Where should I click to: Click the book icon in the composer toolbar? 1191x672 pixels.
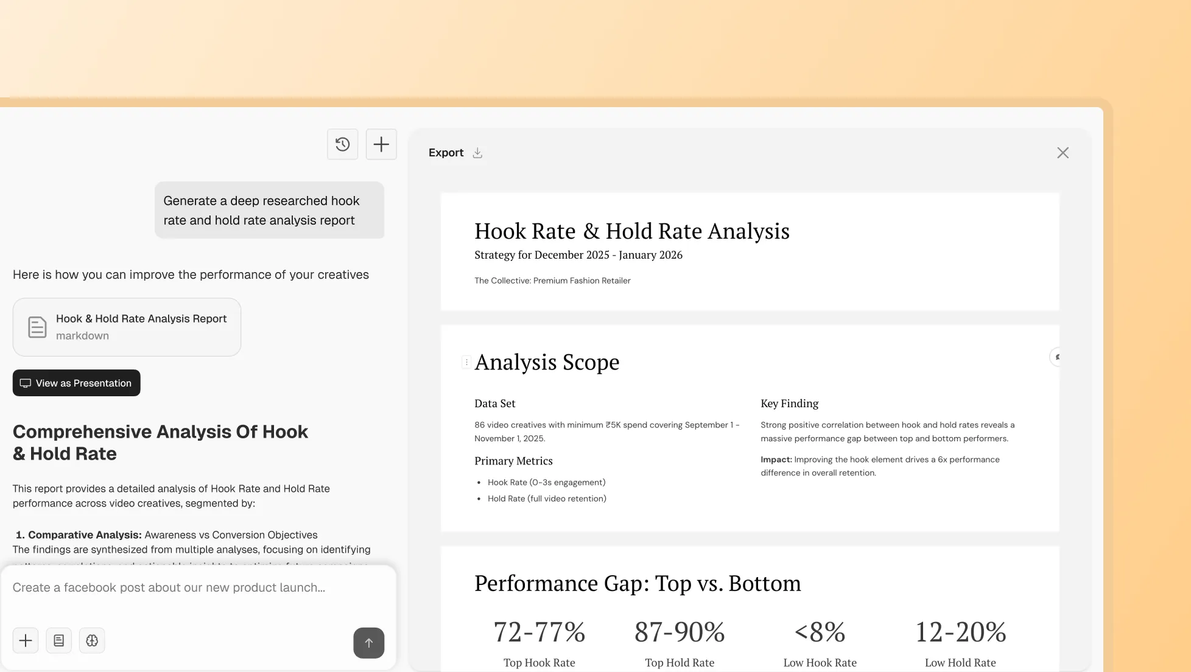[x=59, y=640]
